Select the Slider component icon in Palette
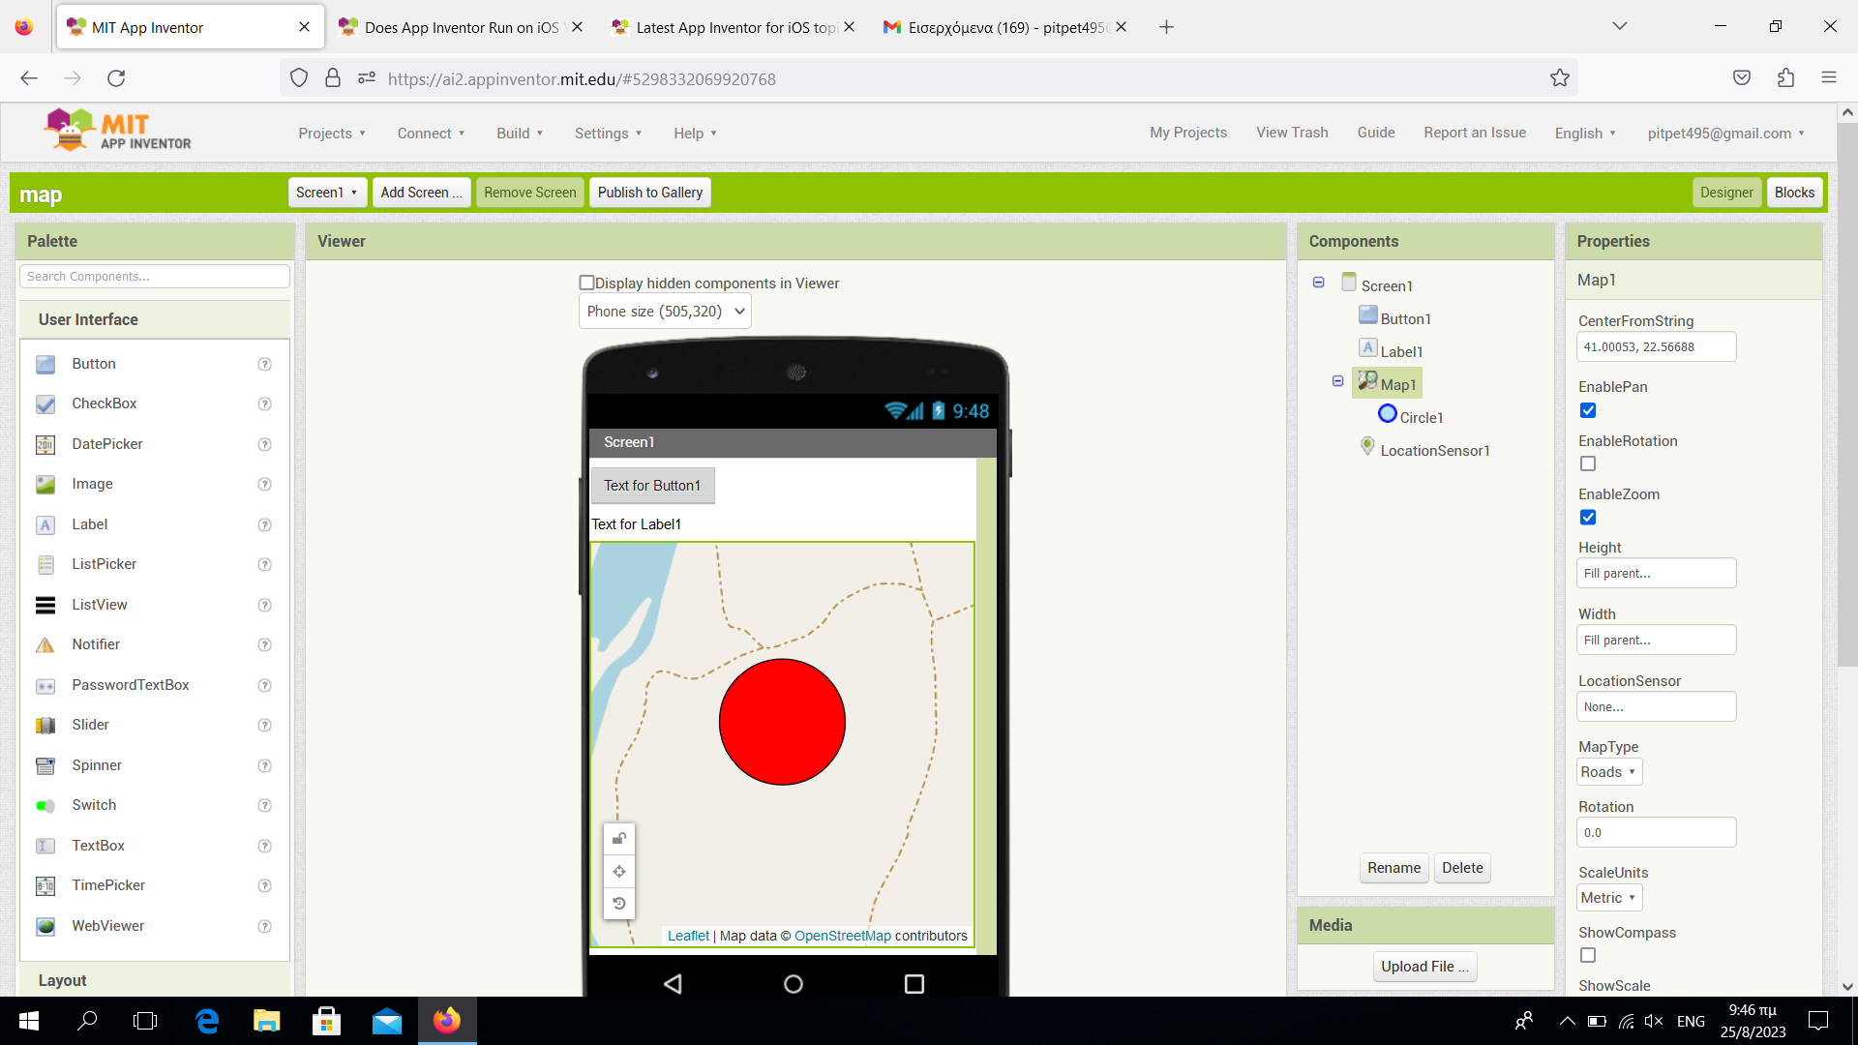Screen dimensions: 1858x1045 45,725
